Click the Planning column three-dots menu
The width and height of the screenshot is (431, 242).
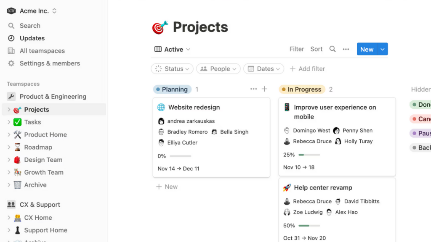tap(253, 89)
